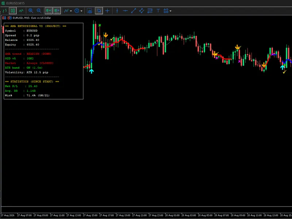The width and height of the screenshot is (292, 219).
Task: Expand the timeframe dropdown arrow
Action: [x=81, y=11]
